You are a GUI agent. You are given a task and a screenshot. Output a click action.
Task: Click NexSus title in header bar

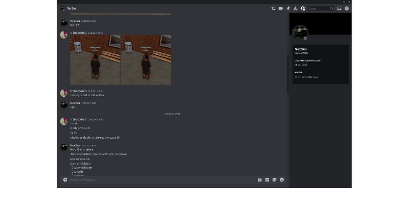click(x=71, y=8)
